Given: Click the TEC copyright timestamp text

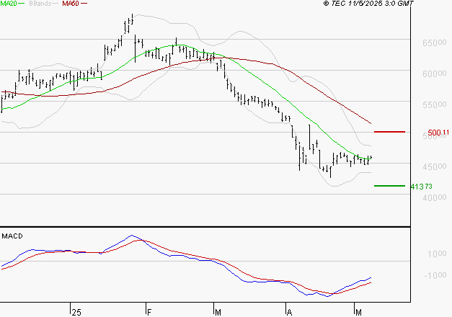Looking at the screenshot, I should (x=368, y=4).
